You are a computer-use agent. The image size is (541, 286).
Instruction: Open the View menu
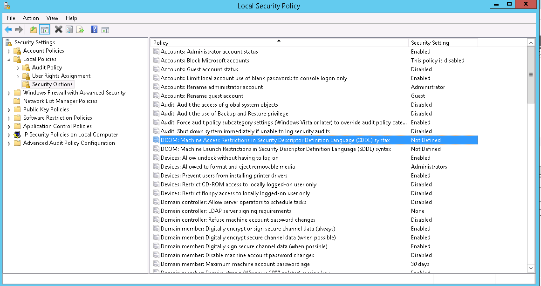click(52, 18)
